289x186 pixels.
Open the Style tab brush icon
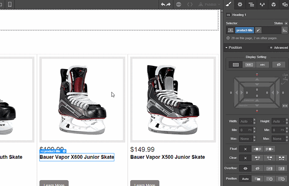click(x=229, y=4)
